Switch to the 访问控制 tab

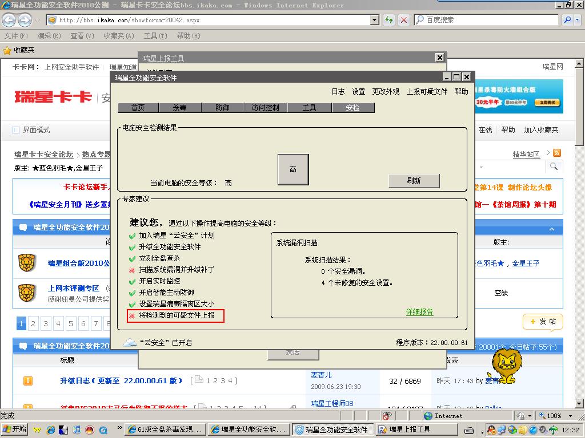click(x=266, y=108)
